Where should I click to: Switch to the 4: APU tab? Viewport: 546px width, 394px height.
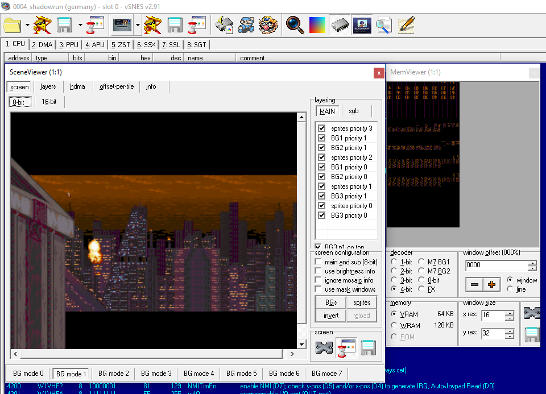pyautogui.click(x=95, y=44)
